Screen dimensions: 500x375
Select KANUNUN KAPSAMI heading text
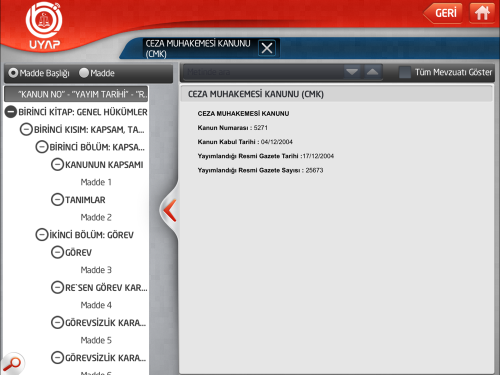[x=104, y=164]
